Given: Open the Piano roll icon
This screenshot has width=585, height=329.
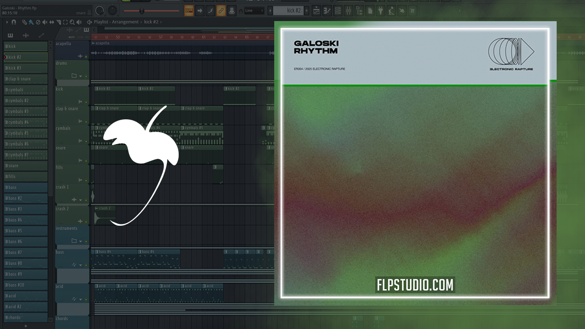Looking at the screenshot, I should point(328,11).
